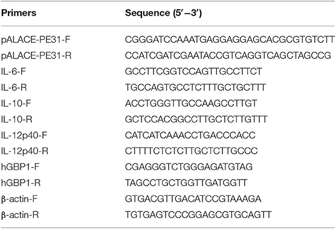The width and height of the screenshot is (336, 229).
Task: Click sequence CGGGATCCAAATGAGGAGGAGCACGCGTGTCTT
Action: coord(230,40)
